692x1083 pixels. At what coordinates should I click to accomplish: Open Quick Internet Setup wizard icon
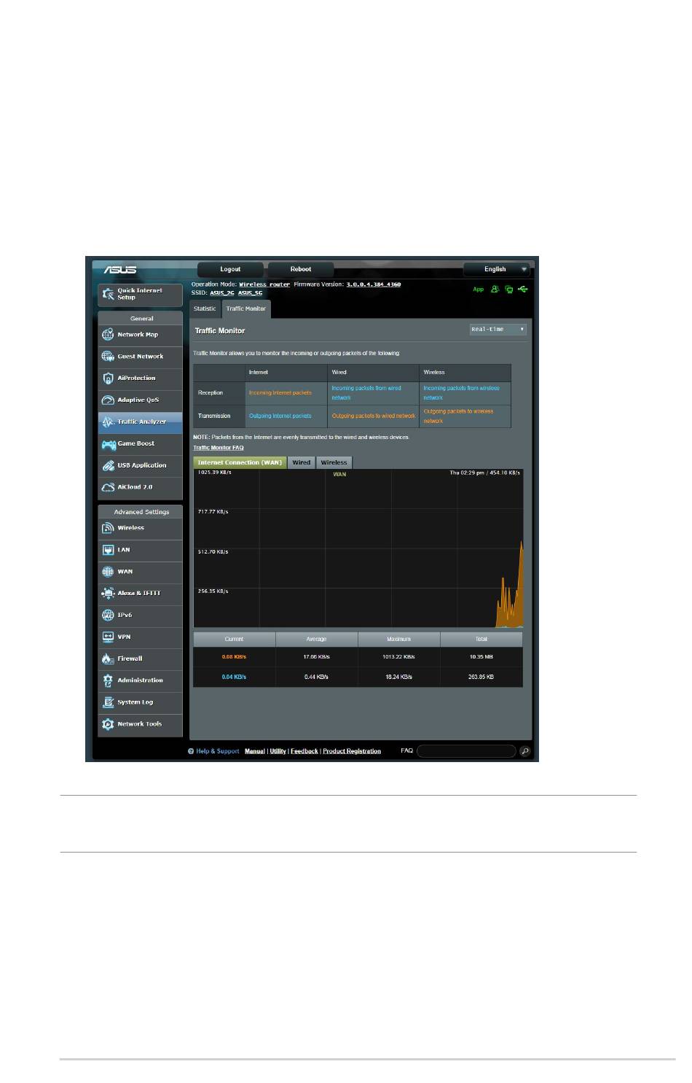tap(108, 294)
